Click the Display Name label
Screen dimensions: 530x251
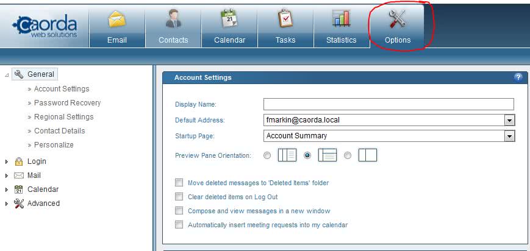[x=196, y=104]
